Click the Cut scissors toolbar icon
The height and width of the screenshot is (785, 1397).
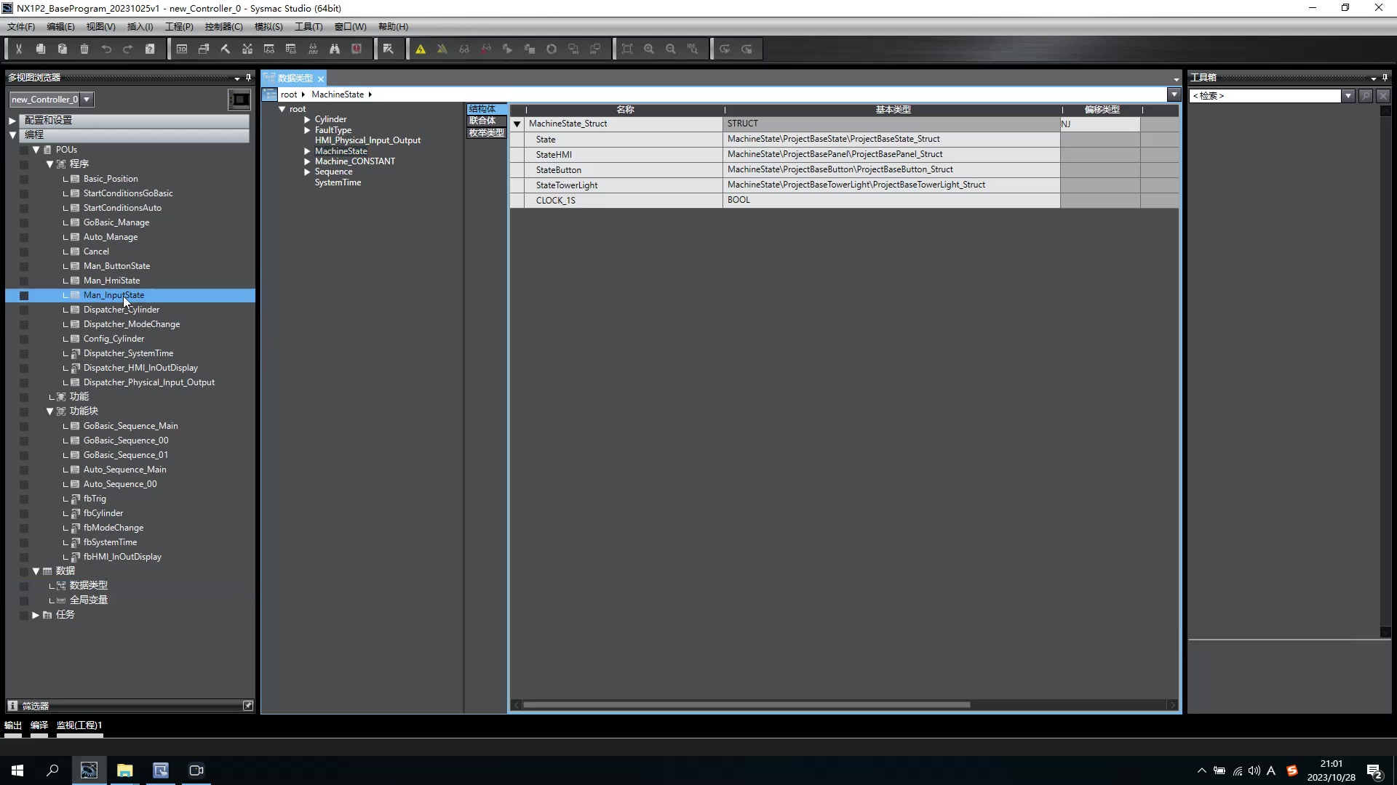19,49
